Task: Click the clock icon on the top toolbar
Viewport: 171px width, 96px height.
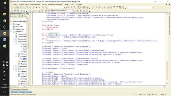Action: pyautogui.click(x=123, y=7)
